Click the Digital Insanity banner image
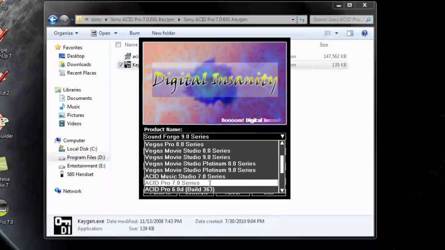 (x=215, y=83)
